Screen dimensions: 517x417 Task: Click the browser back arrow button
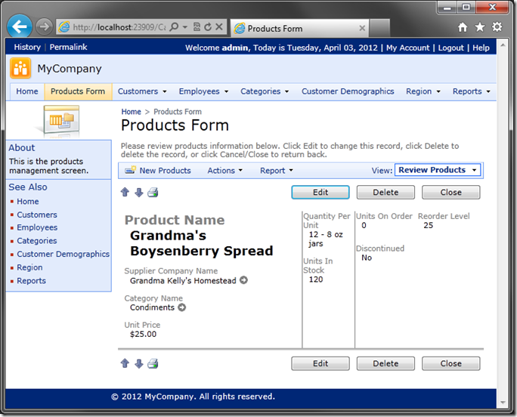point(20,26)
